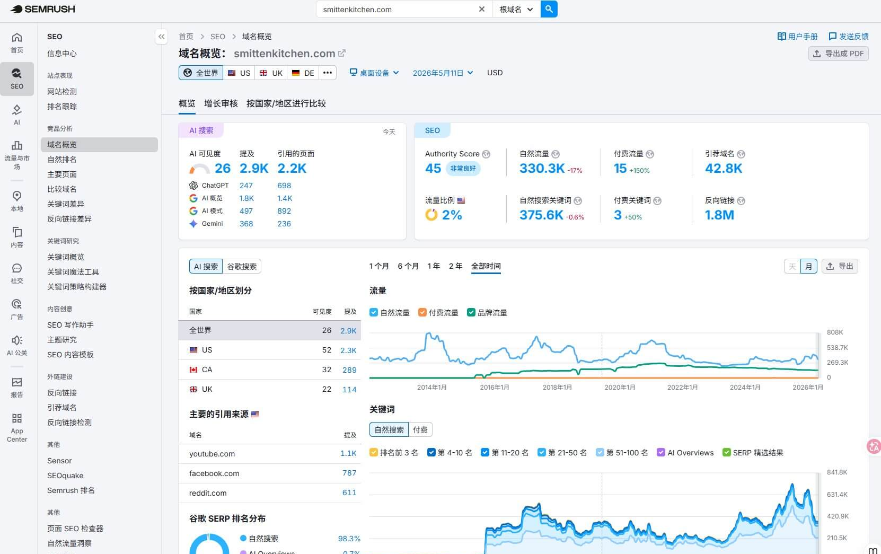Toggle 品牌流量 checkbox
This screenshot has height=554, width=881.
click(471, 312)
